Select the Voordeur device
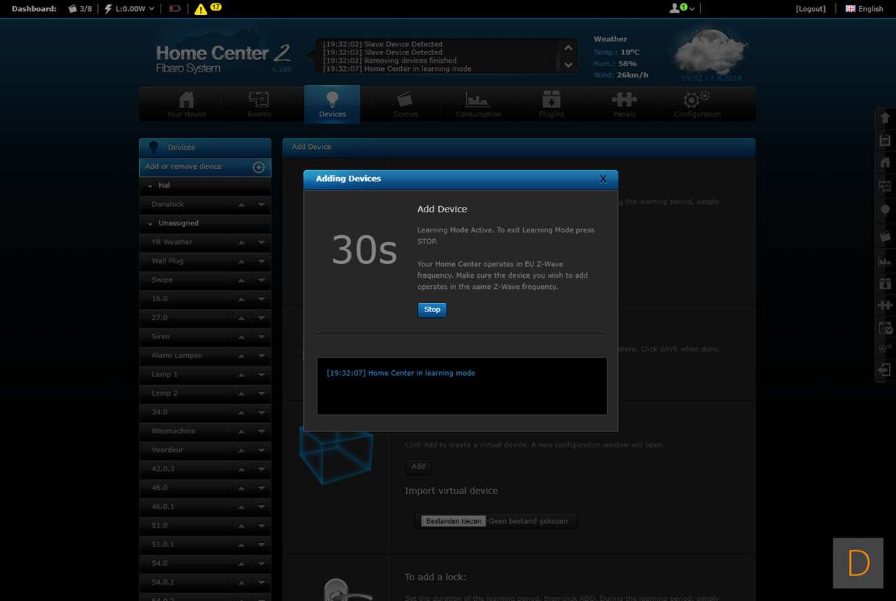The height and width of the screenshot is (601, 896). click(169, 450)
